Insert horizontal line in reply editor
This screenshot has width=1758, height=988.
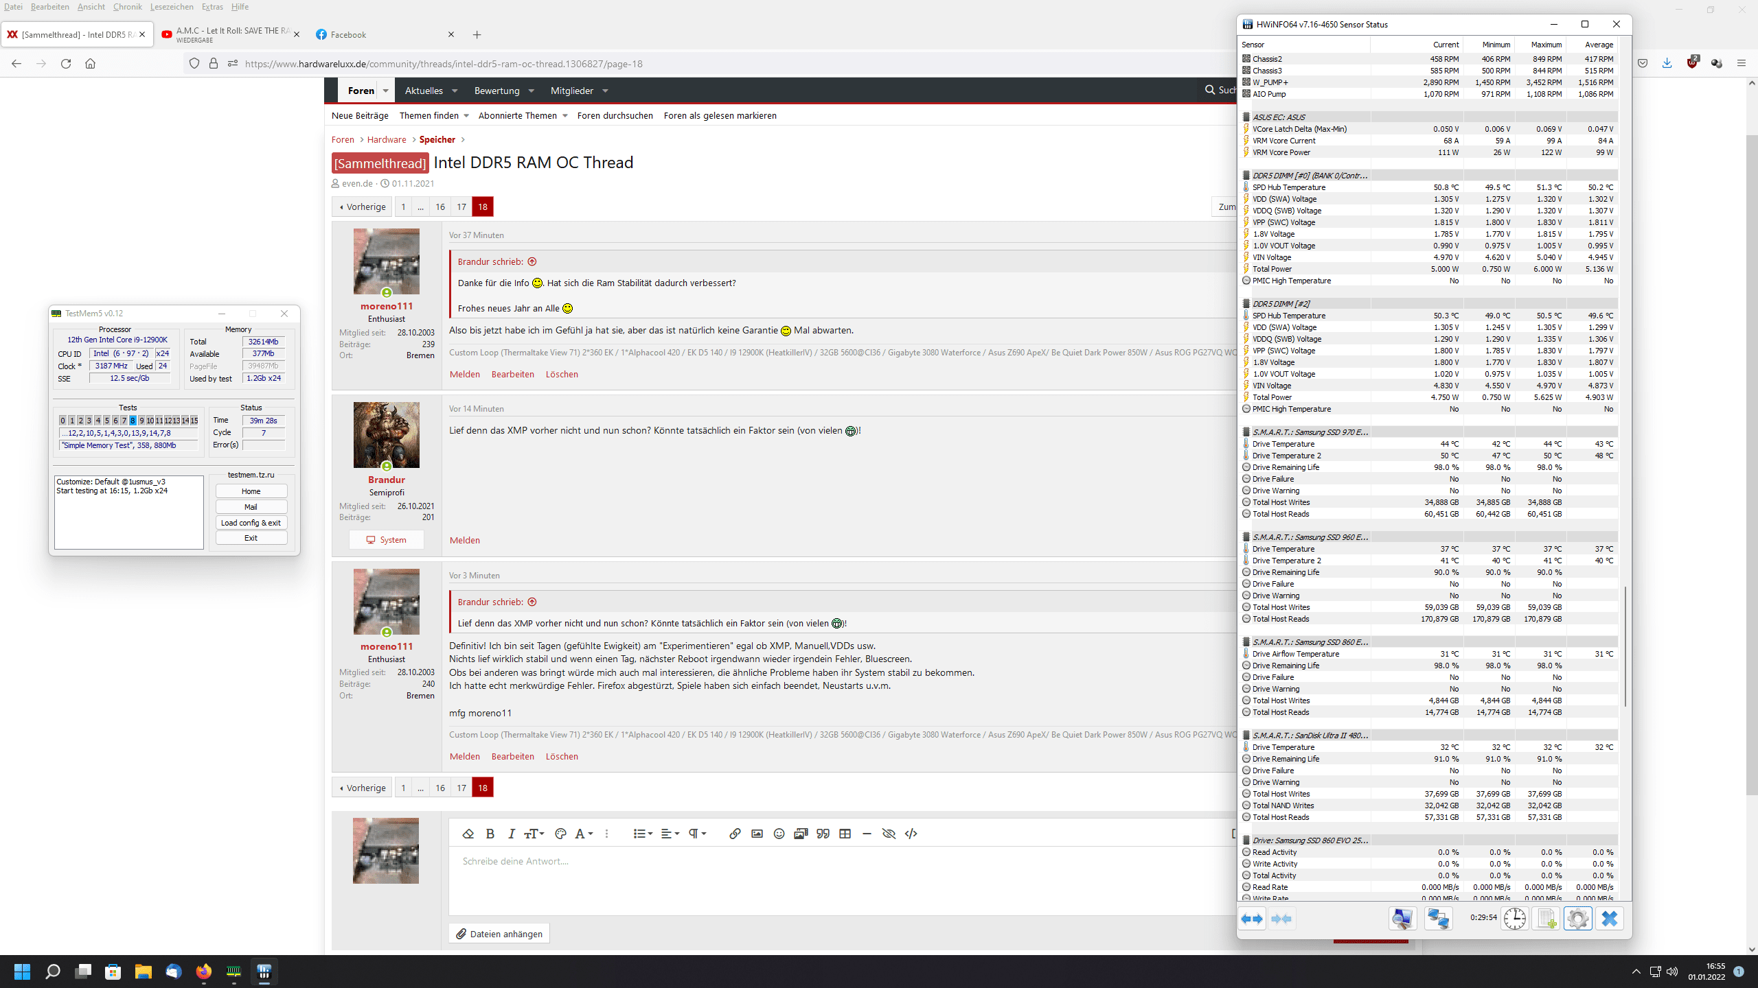tap(867, 834)
